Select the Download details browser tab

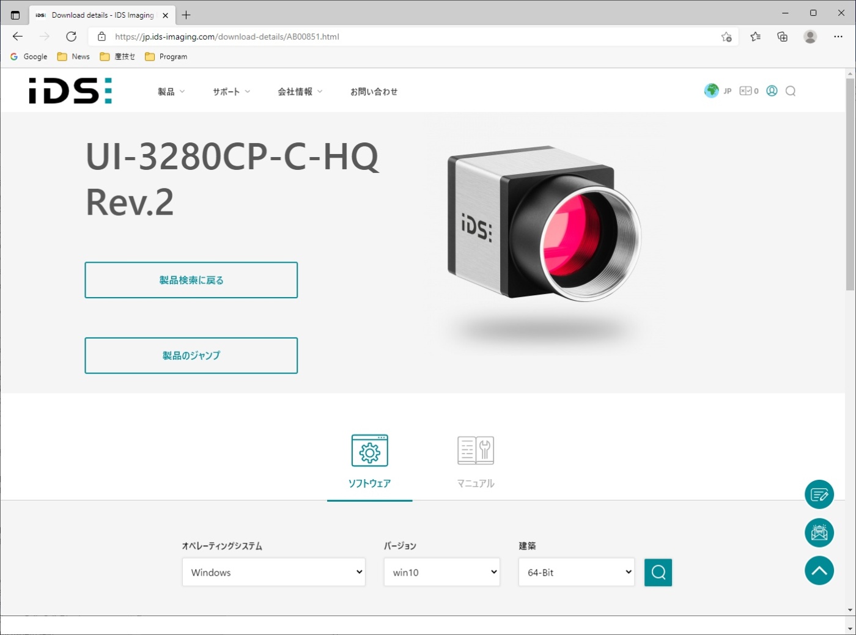102,15
